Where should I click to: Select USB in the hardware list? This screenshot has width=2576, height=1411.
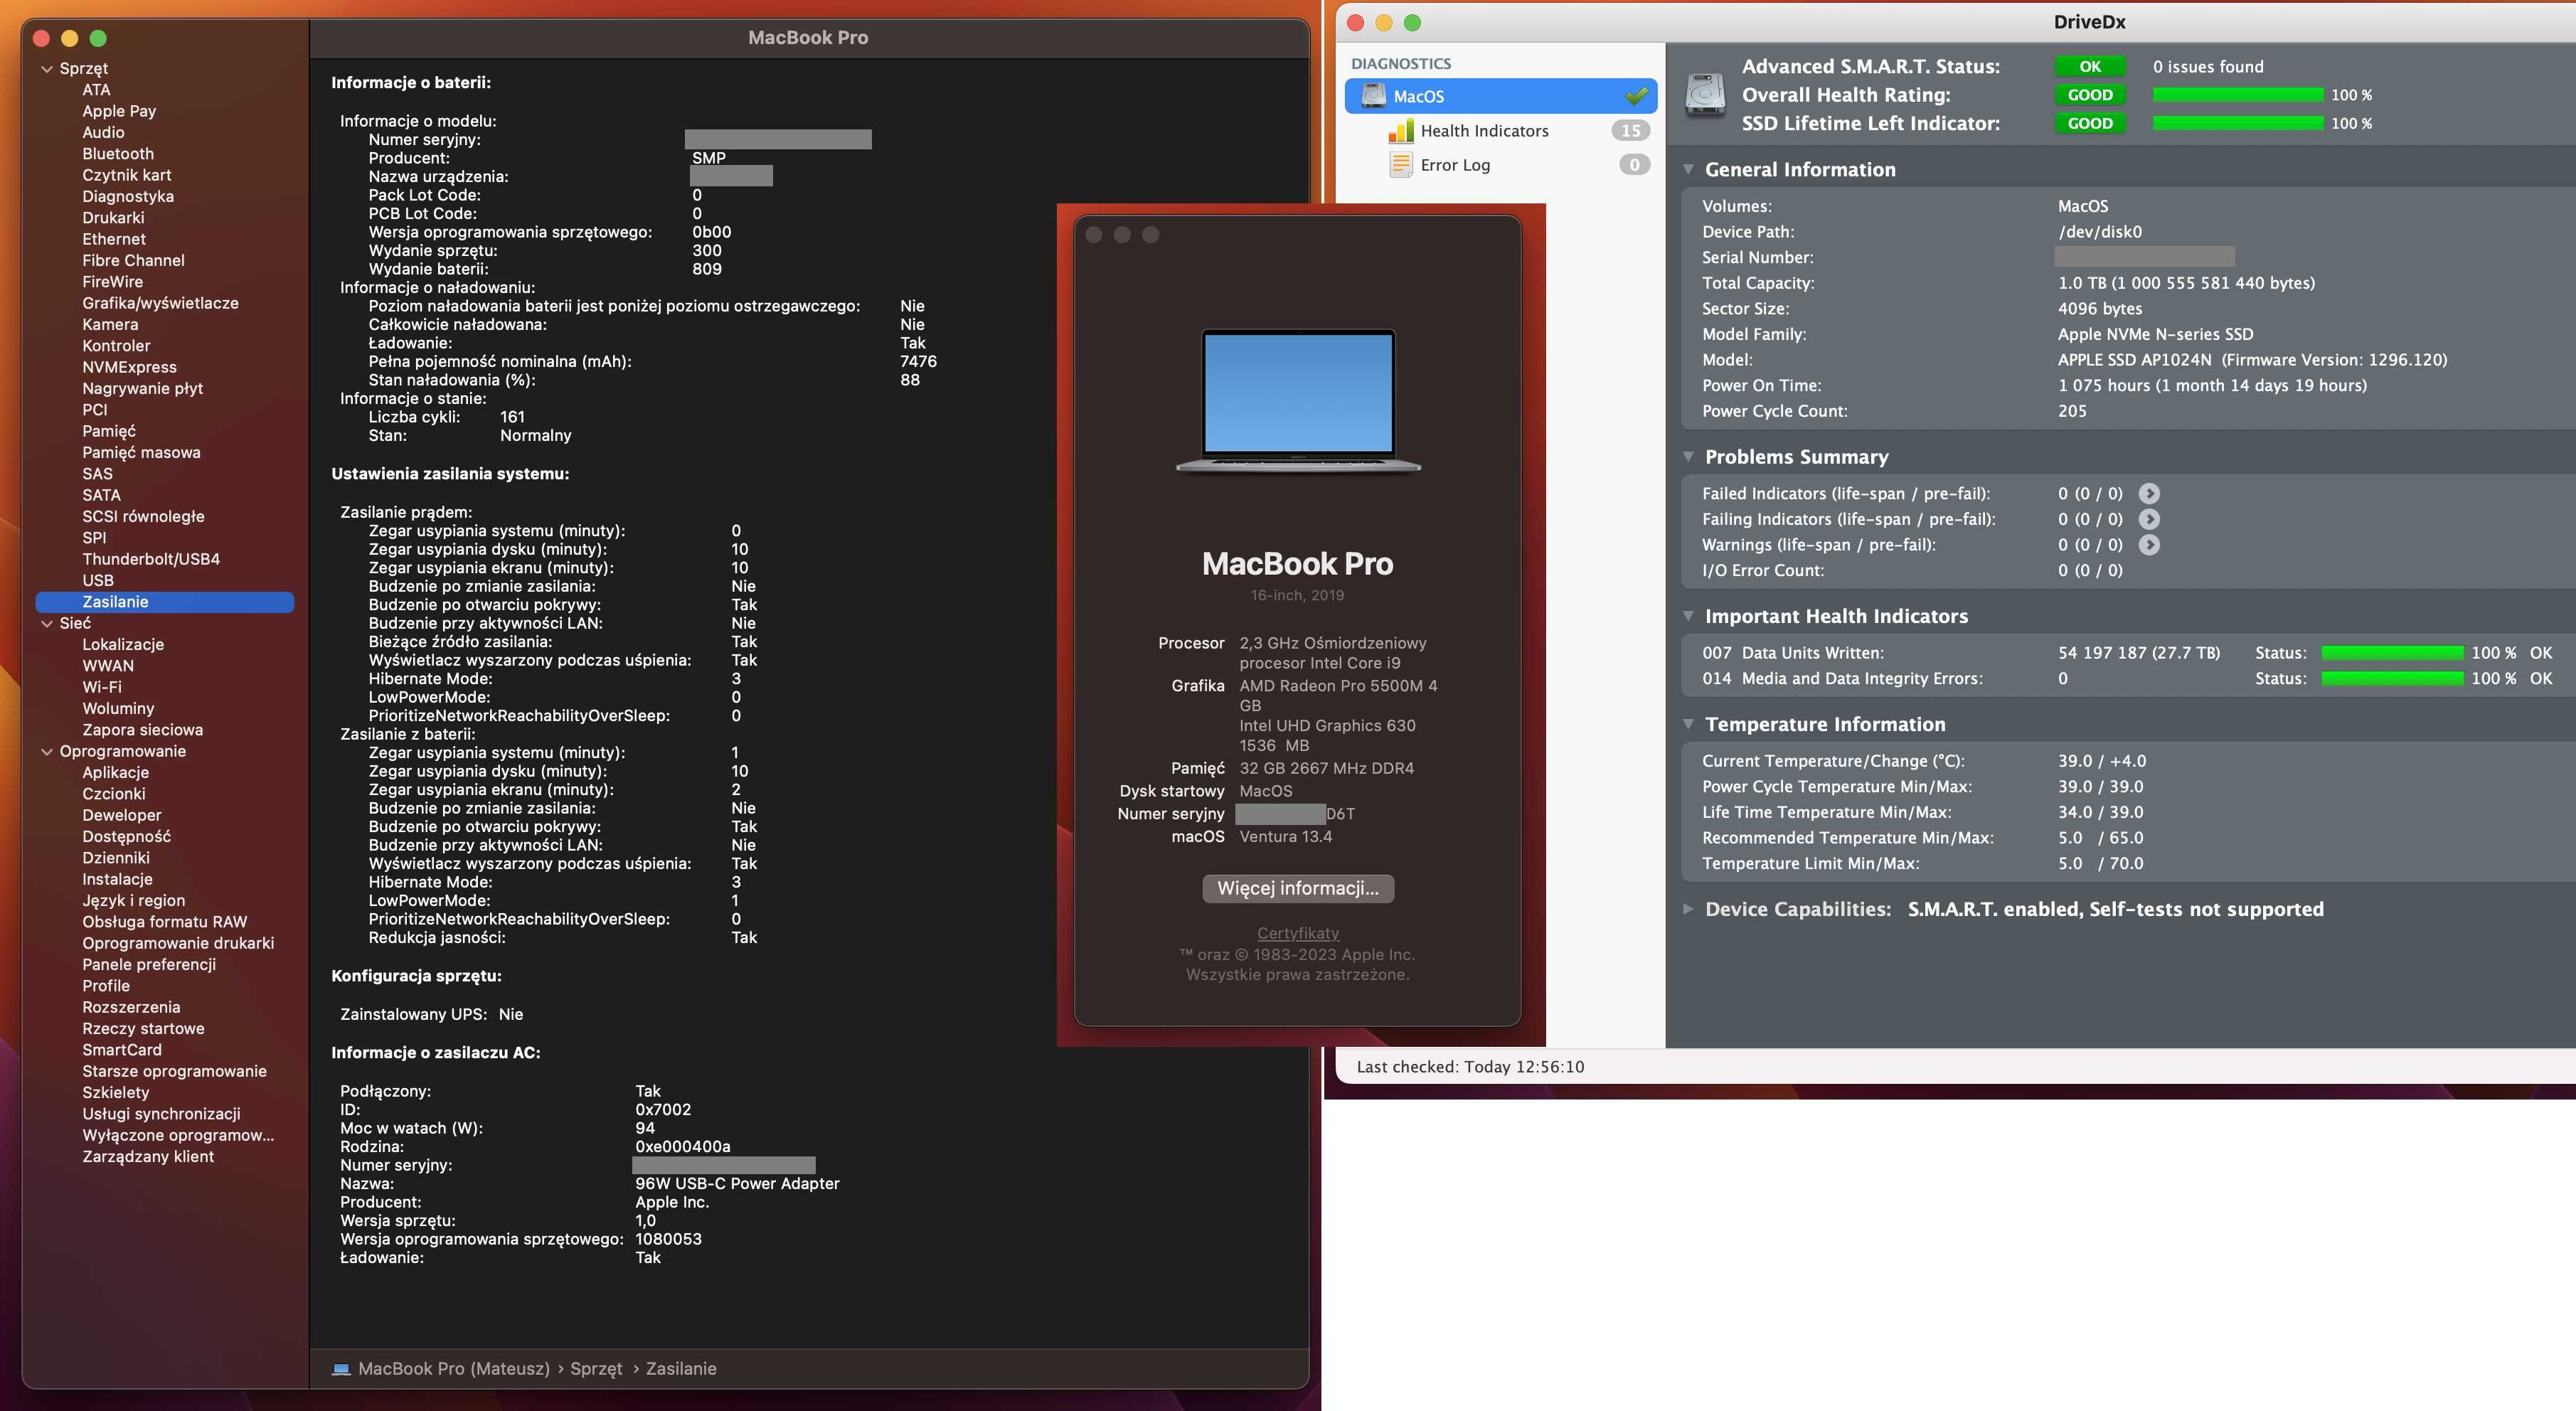coord(98,581)
